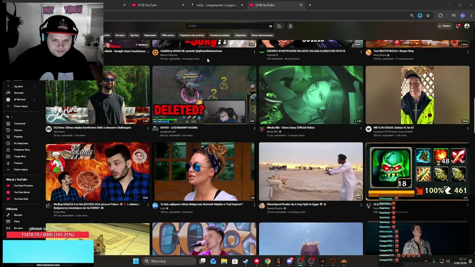Open YouTube notifications bell
The image size is (475, 267).
458,26
